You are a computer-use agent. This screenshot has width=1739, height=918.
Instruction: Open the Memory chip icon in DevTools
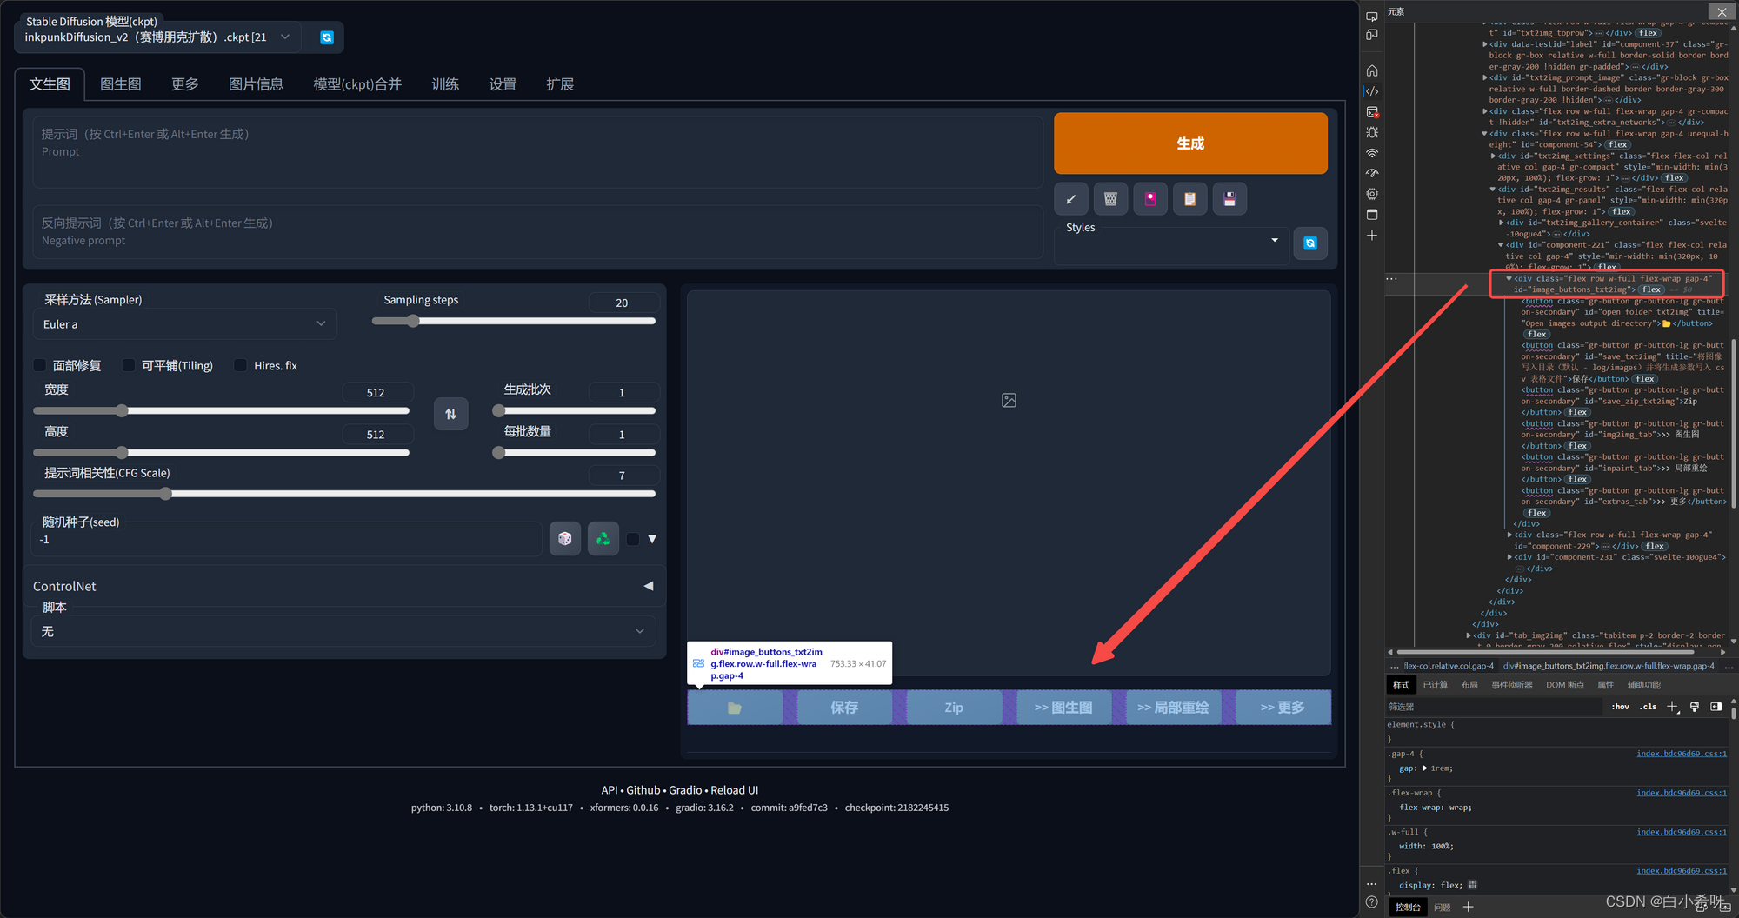pos(1372,194)
